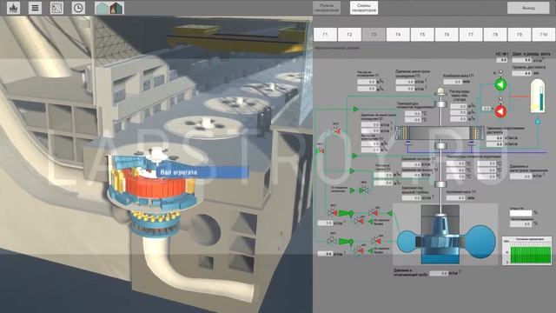The height and width of the screenshot is (313, 556).
Task: Switch to the Схемы генераторов tab
Action: 364,8
